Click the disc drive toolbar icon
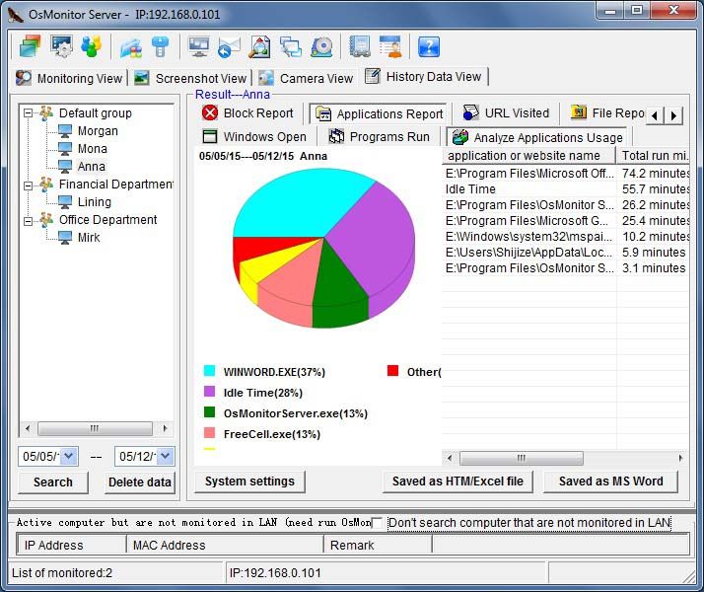 [x=321, y=46]
